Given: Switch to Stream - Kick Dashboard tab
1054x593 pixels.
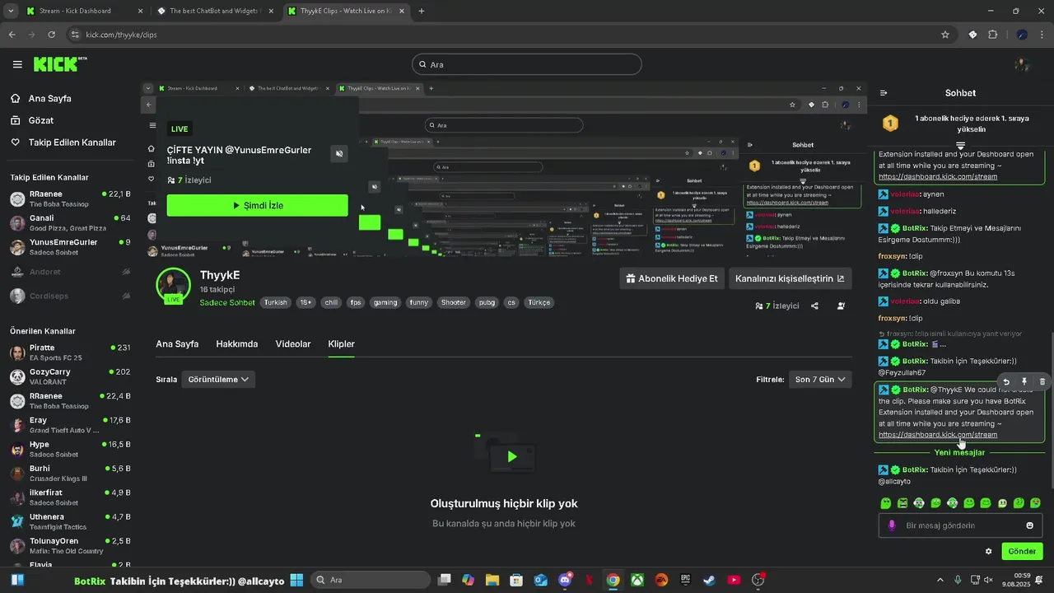Looking at the screenshot, I should (x=85, y=12).
